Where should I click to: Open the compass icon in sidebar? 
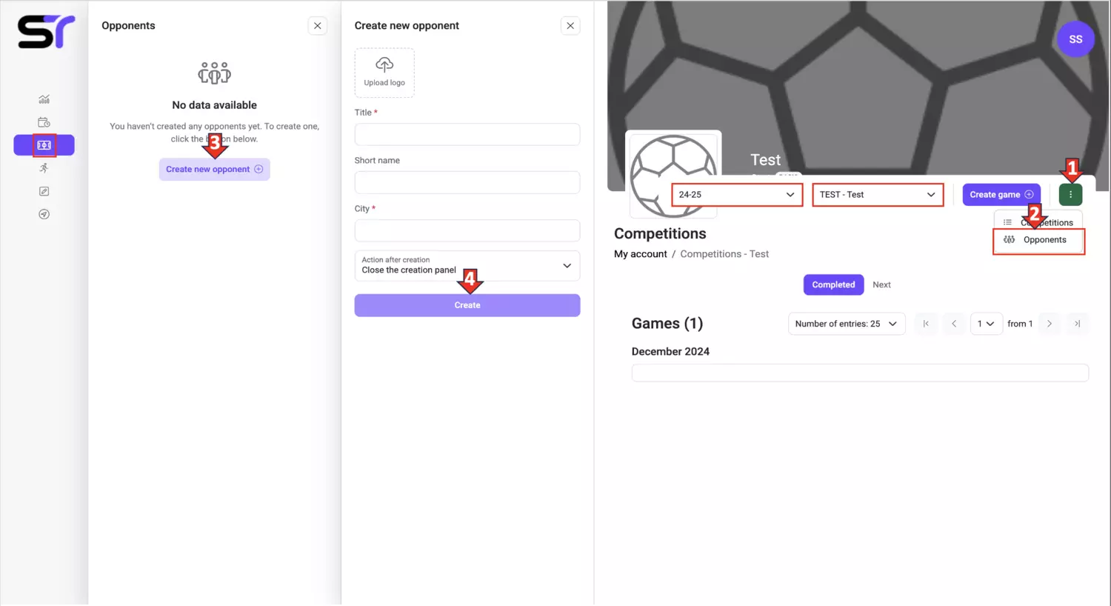tap(44, 214)
